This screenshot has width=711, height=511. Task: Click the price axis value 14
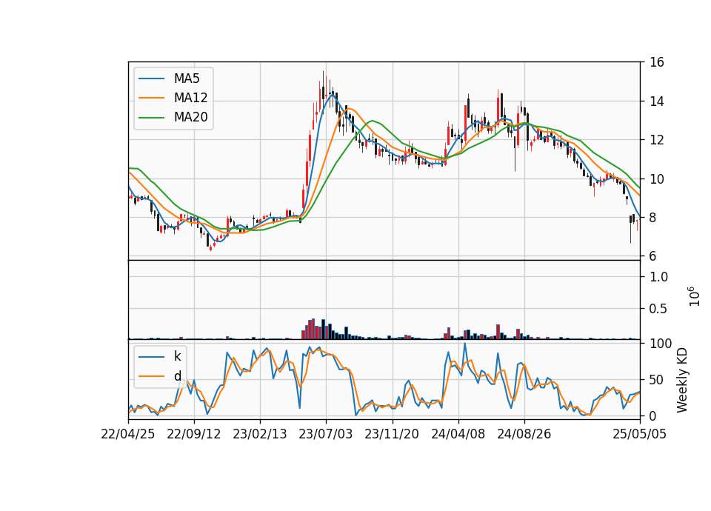click(x=657, y=101)
